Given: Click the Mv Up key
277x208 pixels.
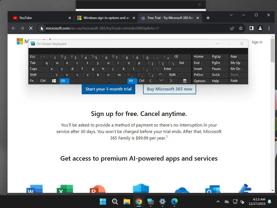Looking at the screenshot, I should point(238,63).
